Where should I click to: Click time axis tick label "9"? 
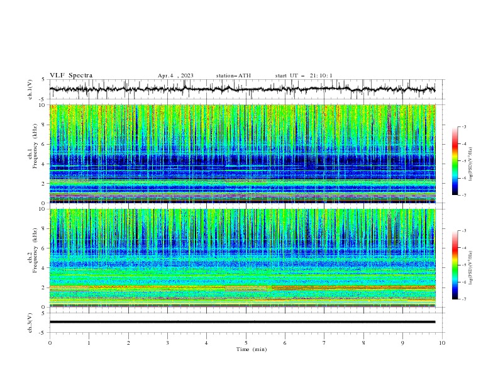coord(402,343)
